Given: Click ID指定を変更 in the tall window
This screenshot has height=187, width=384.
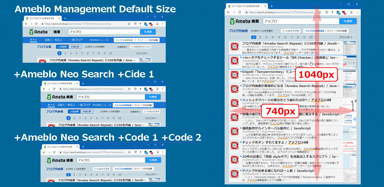Looking at the screenshot, I should pyautogui.click(x=291, y=31).
